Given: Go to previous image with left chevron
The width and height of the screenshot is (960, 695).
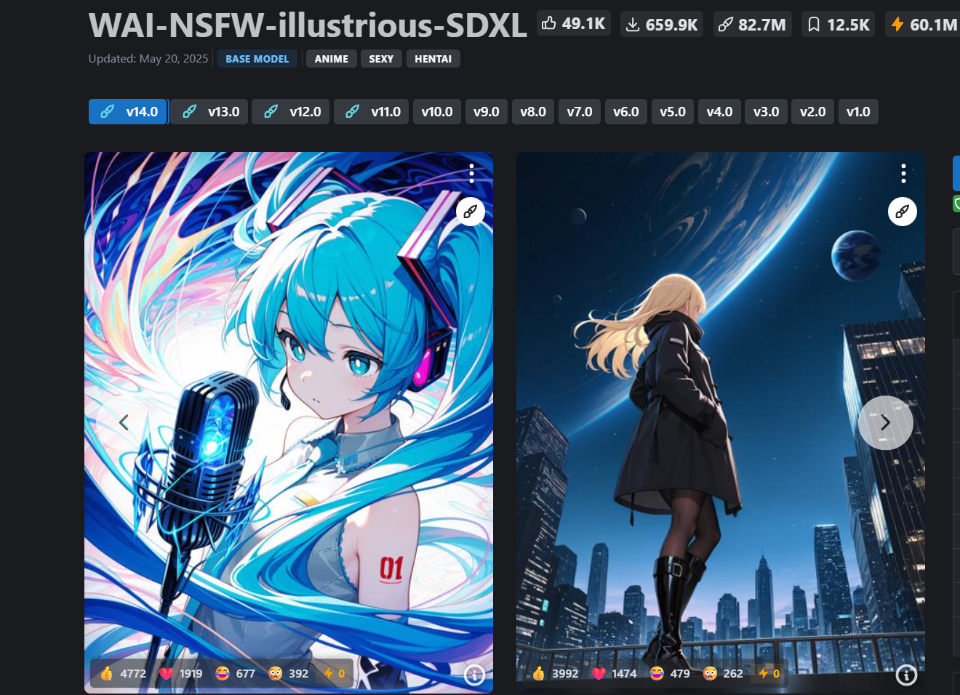Looking at the screenshot, I should tap(124, 422).
